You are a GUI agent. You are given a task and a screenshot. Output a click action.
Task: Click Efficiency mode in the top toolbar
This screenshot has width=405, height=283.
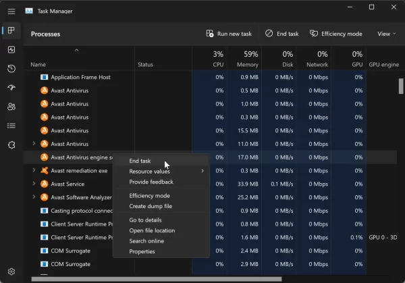click(x=335, y=34)
